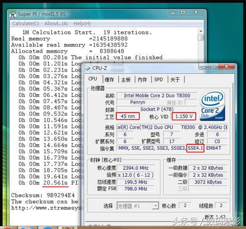Viewport: 246px width, 229px height.
Task: Switch to the 主板 mainboard tab
Action: tap(126, 79)
